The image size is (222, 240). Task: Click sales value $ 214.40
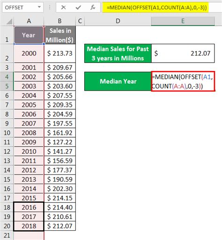[x=60, y=207]
